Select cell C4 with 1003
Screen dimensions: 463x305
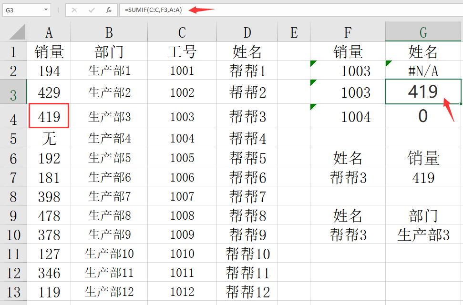[x=182, y=116]
